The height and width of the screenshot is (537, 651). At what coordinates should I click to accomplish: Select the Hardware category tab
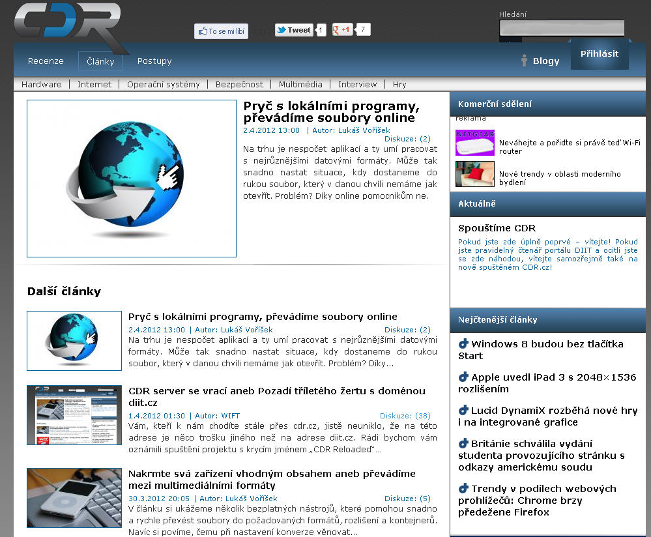pyautogui.click(x=42, y=84)
